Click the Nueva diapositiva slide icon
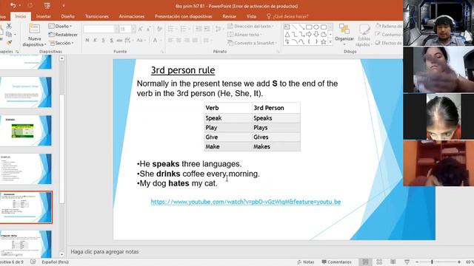The image size is (474, 266). click(x=35, y=29)
